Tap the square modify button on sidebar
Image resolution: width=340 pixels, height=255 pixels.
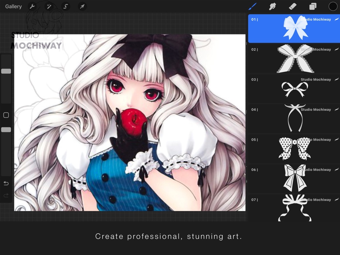[6, 115]
